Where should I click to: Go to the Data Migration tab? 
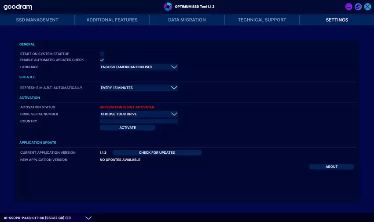point(187,20)
